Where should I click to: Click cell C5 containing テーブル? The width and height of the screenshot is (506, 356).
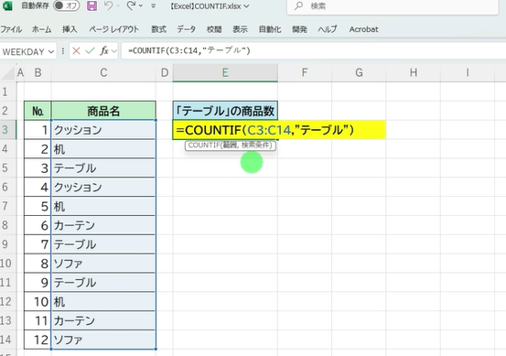point(103,168)
